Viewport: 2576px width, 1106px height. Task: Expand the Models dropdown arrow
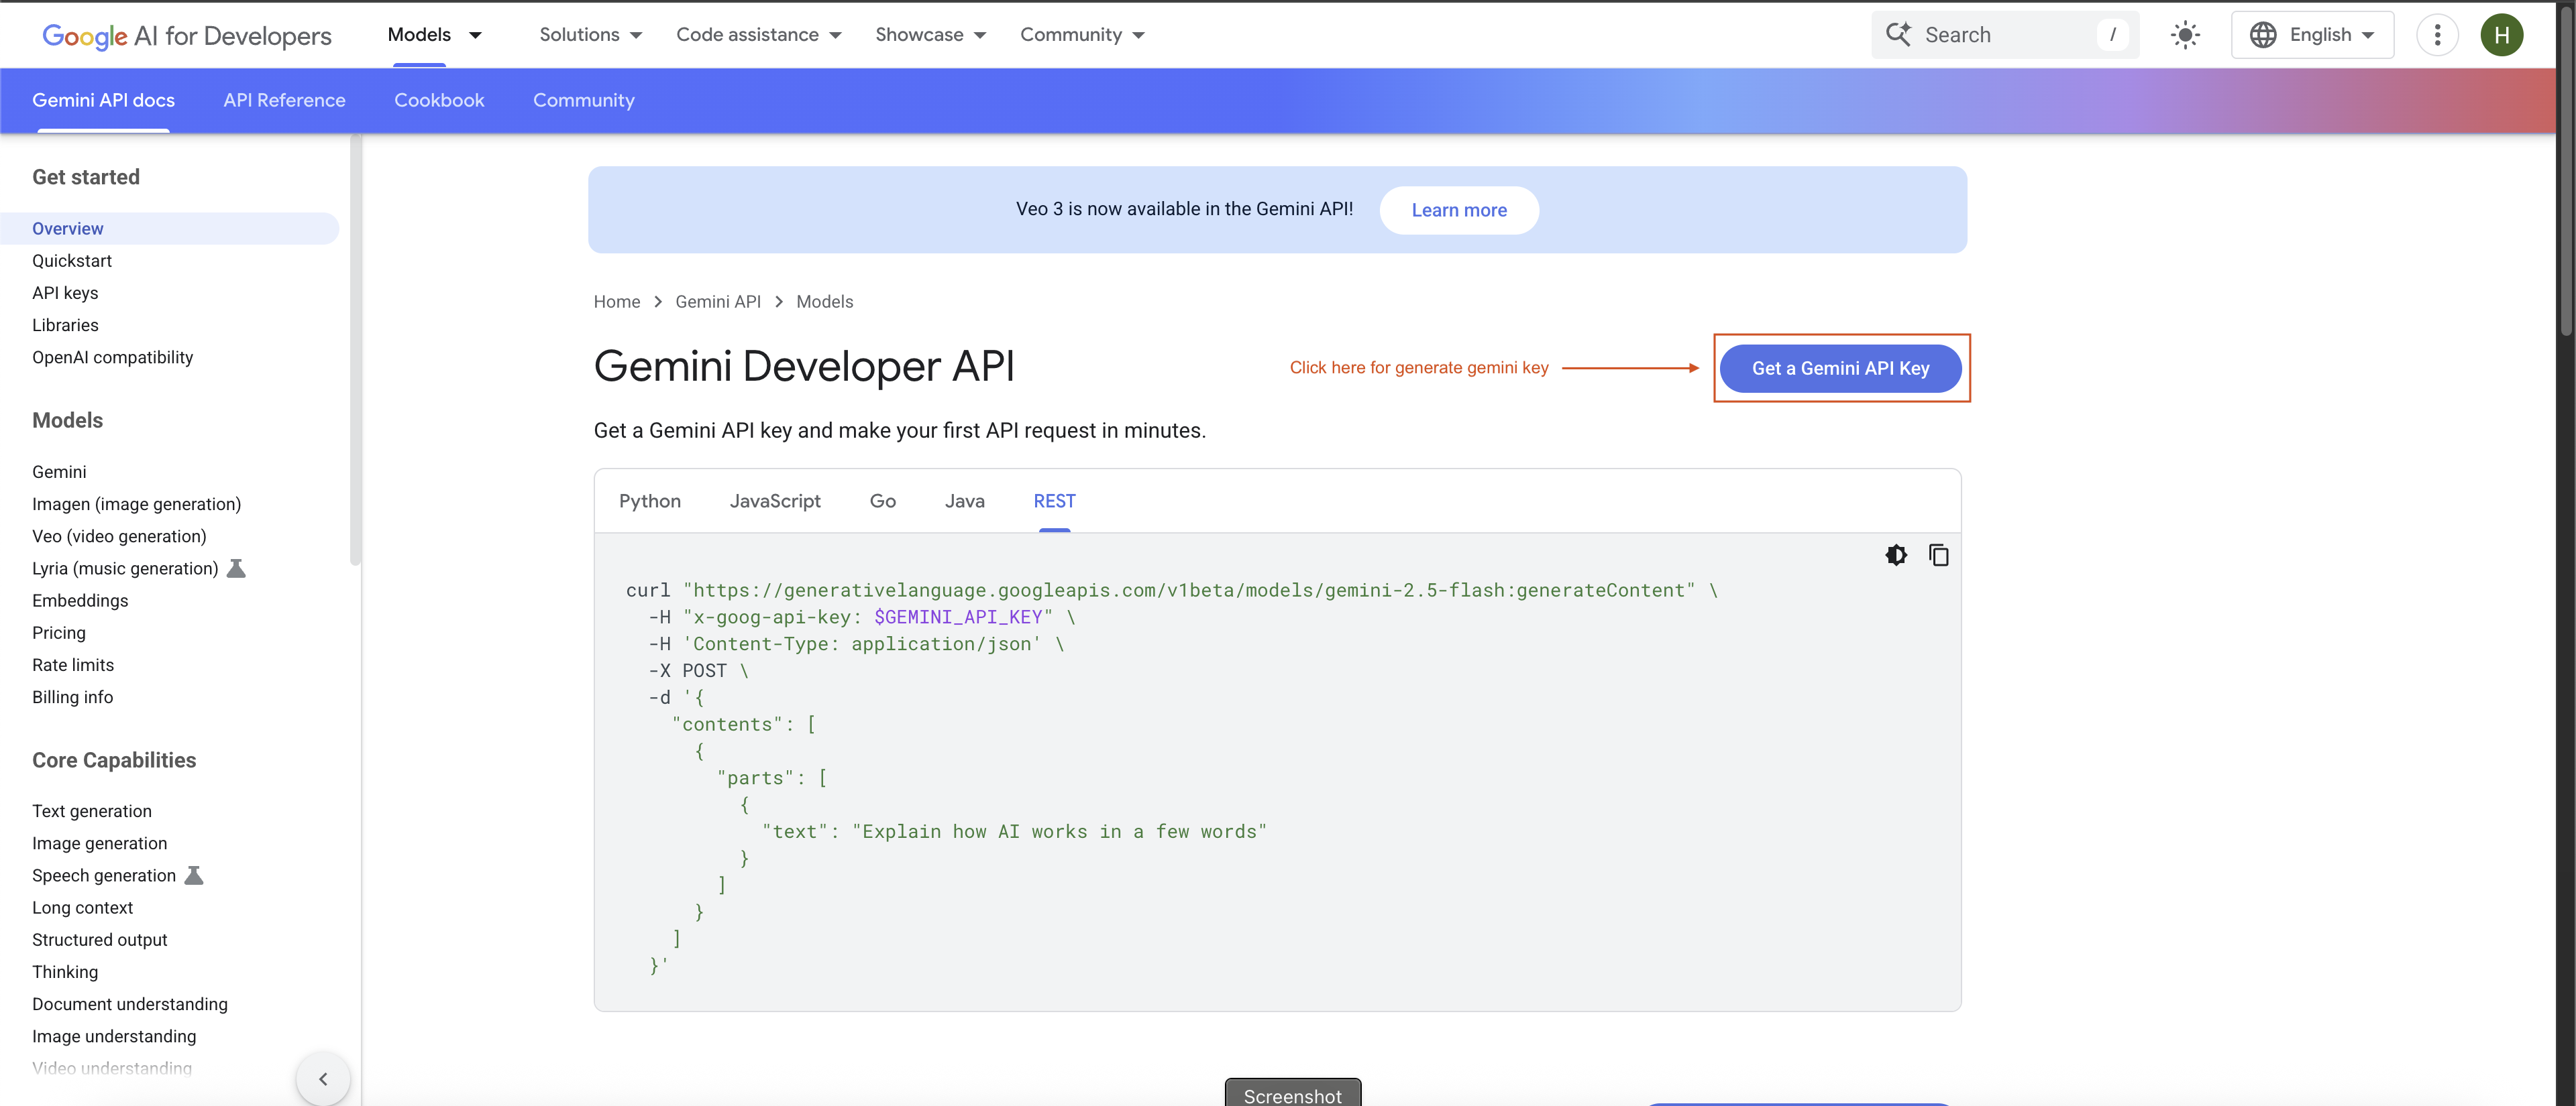(476, 35)
